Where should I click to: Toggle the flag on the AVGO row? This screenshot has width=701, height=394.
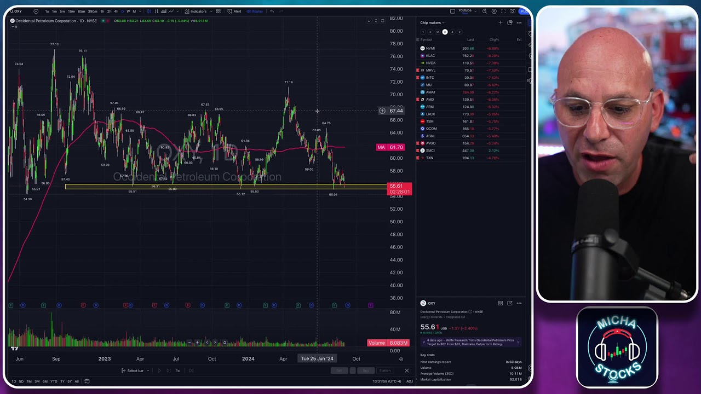pyautogui.click(x=418, y=143)
